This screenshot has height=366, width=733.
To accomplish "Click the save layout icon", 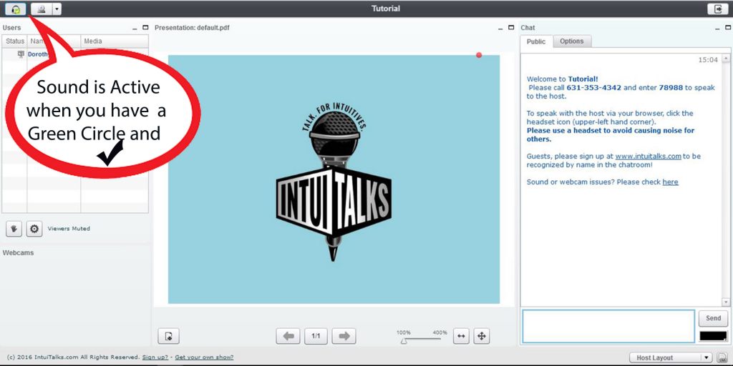I will [x=722, y=357].
